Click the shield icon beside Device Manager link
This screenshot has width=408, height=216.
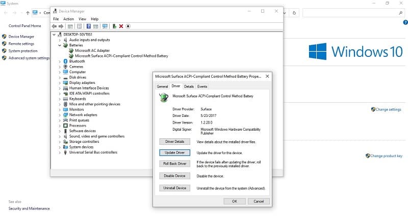pos(4,37)
